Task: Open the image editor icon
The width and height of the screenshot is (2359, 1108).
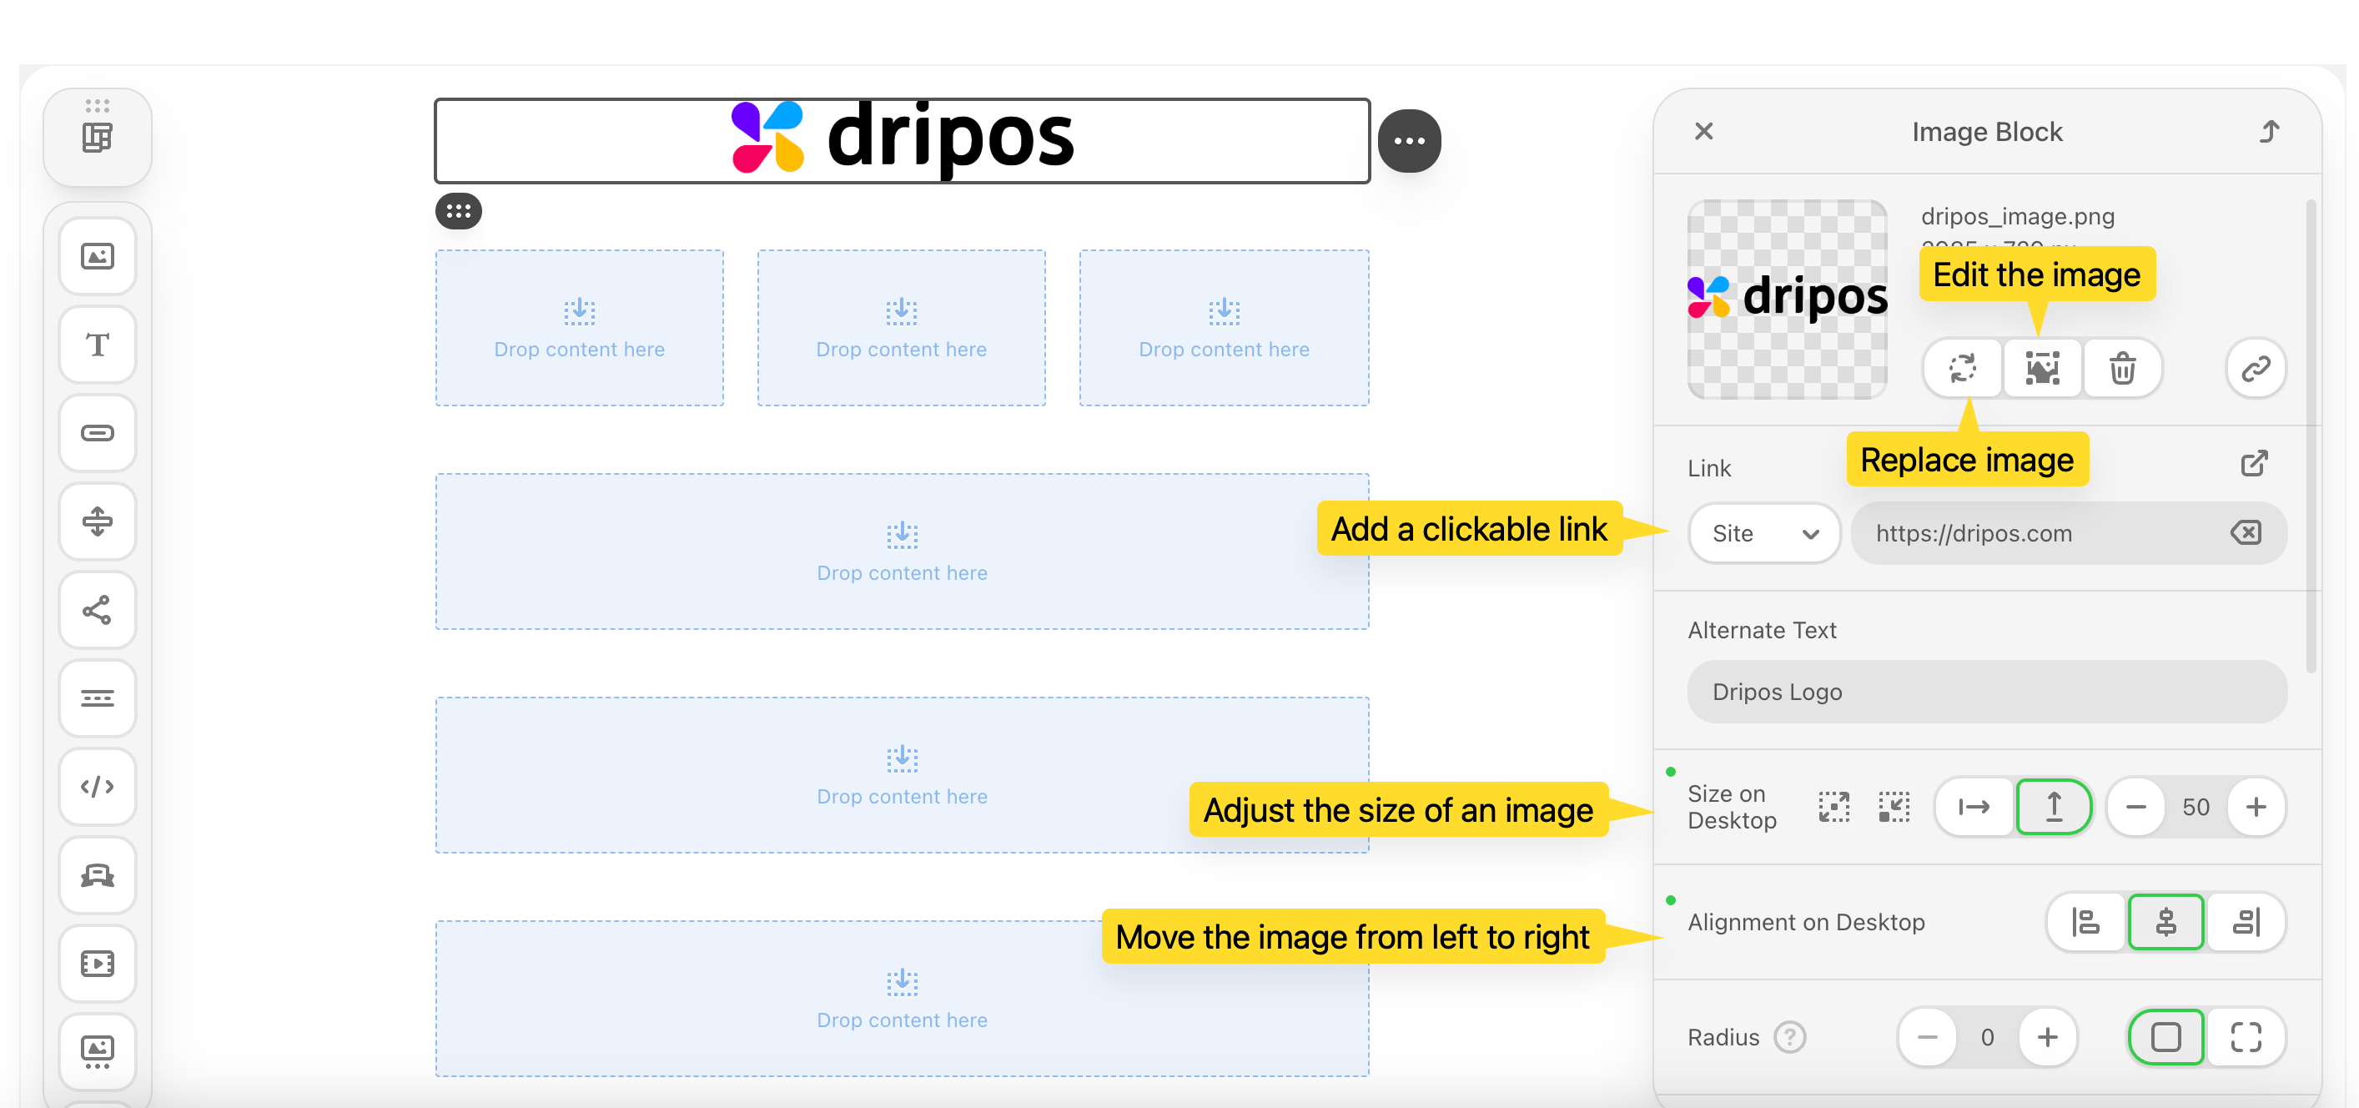Action: point(2042,368)
